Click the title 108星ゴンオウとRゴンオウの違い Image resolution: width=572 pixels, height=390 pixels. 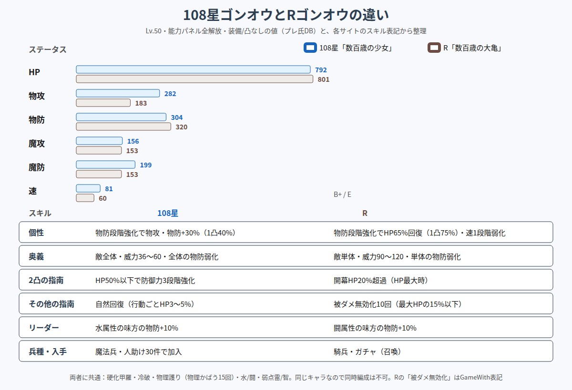click(x=286, y=15)
